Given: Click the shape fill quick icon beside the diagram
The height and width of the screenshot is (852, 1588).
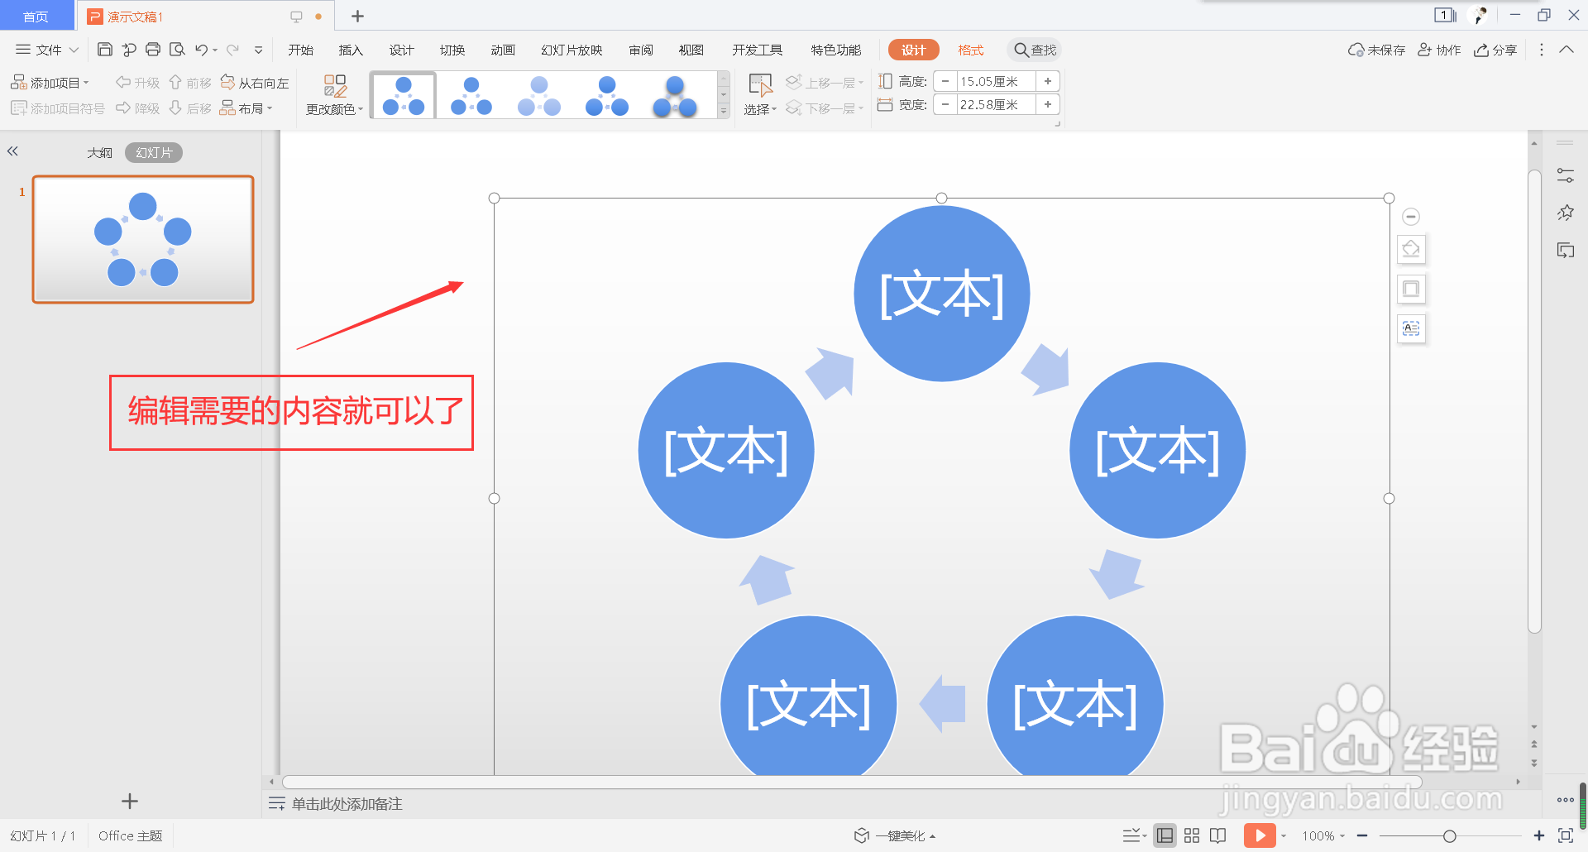Looking at the screenshot, I should tap(1411, 249).
